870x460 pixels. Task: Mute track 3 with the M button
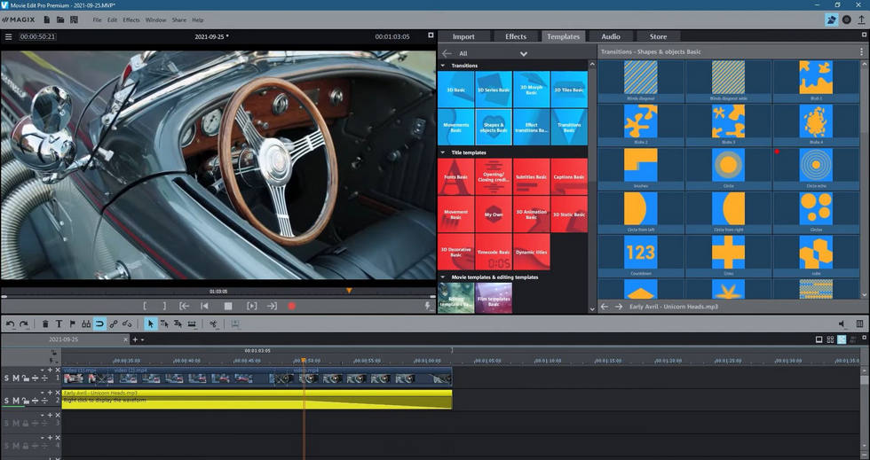(x=16, y=424)
